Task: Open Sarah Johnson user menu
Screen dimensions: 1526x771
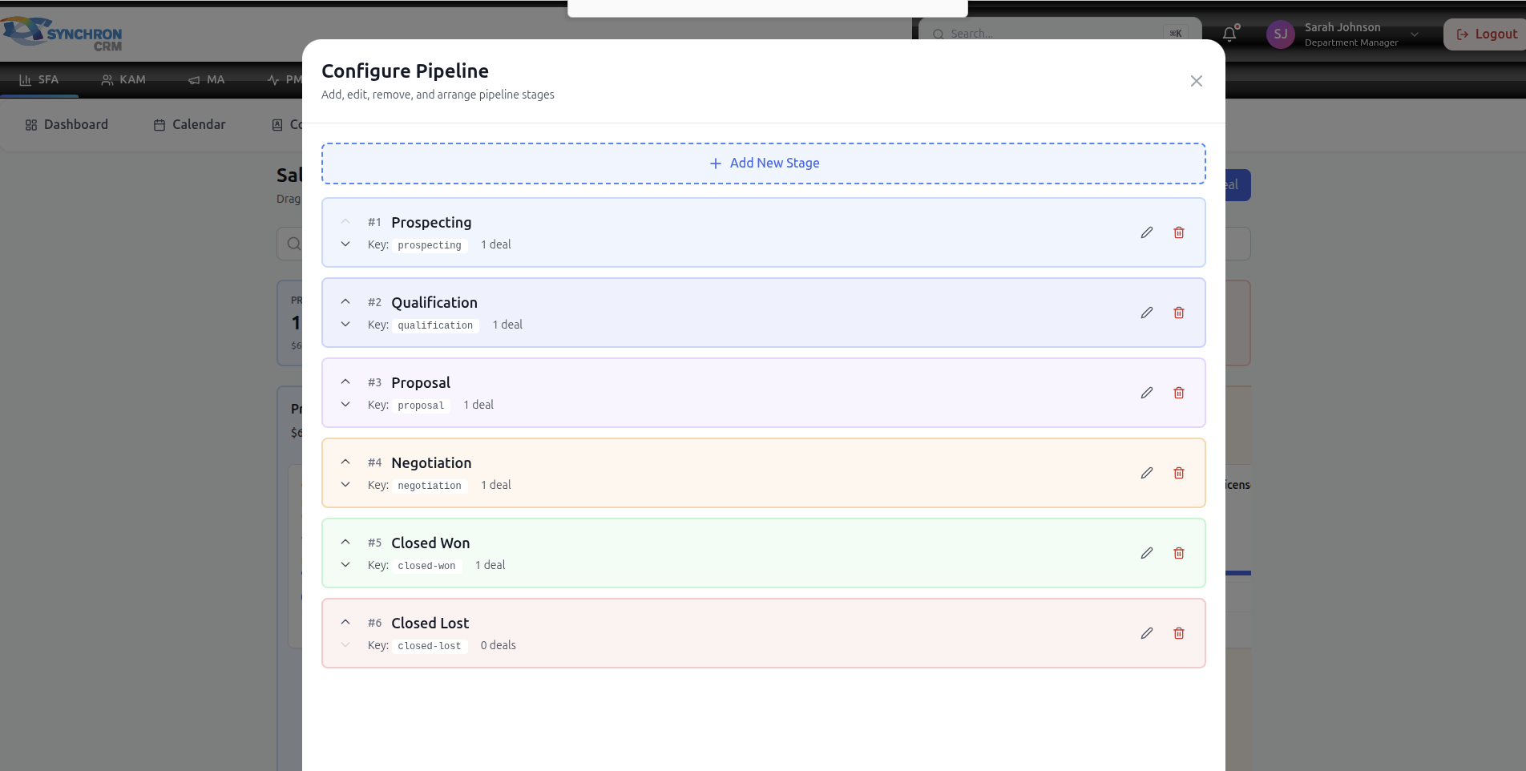Action: 1342,34
